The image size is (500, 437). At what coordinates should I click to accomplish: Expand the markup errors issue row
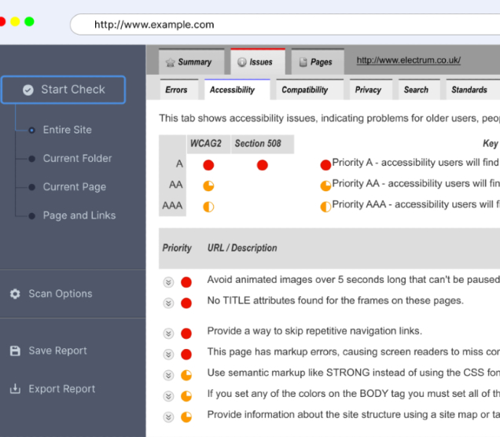[168, 354]
